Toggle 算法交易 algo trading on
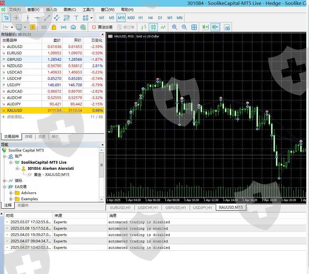 coord(102,27)
